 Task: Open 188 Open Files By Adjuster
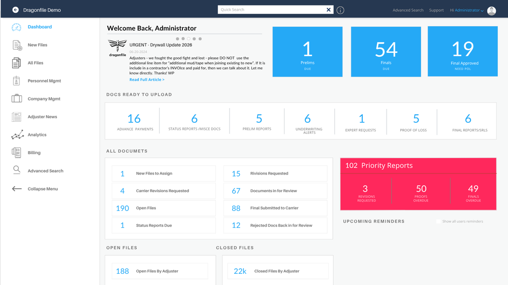(160, 271)
